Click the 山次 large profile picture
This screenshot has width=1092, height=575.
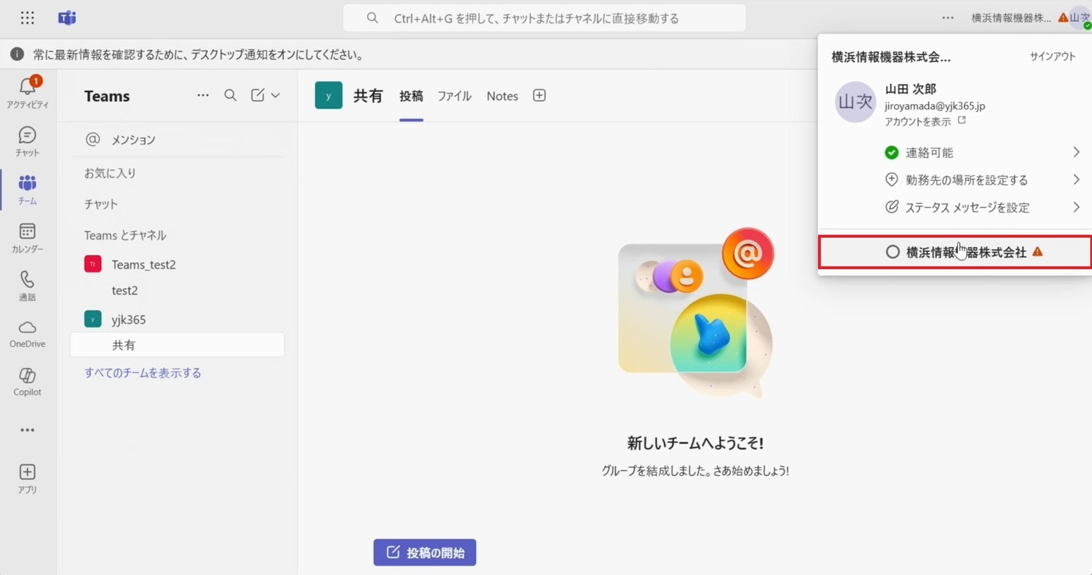coord(855,102)
